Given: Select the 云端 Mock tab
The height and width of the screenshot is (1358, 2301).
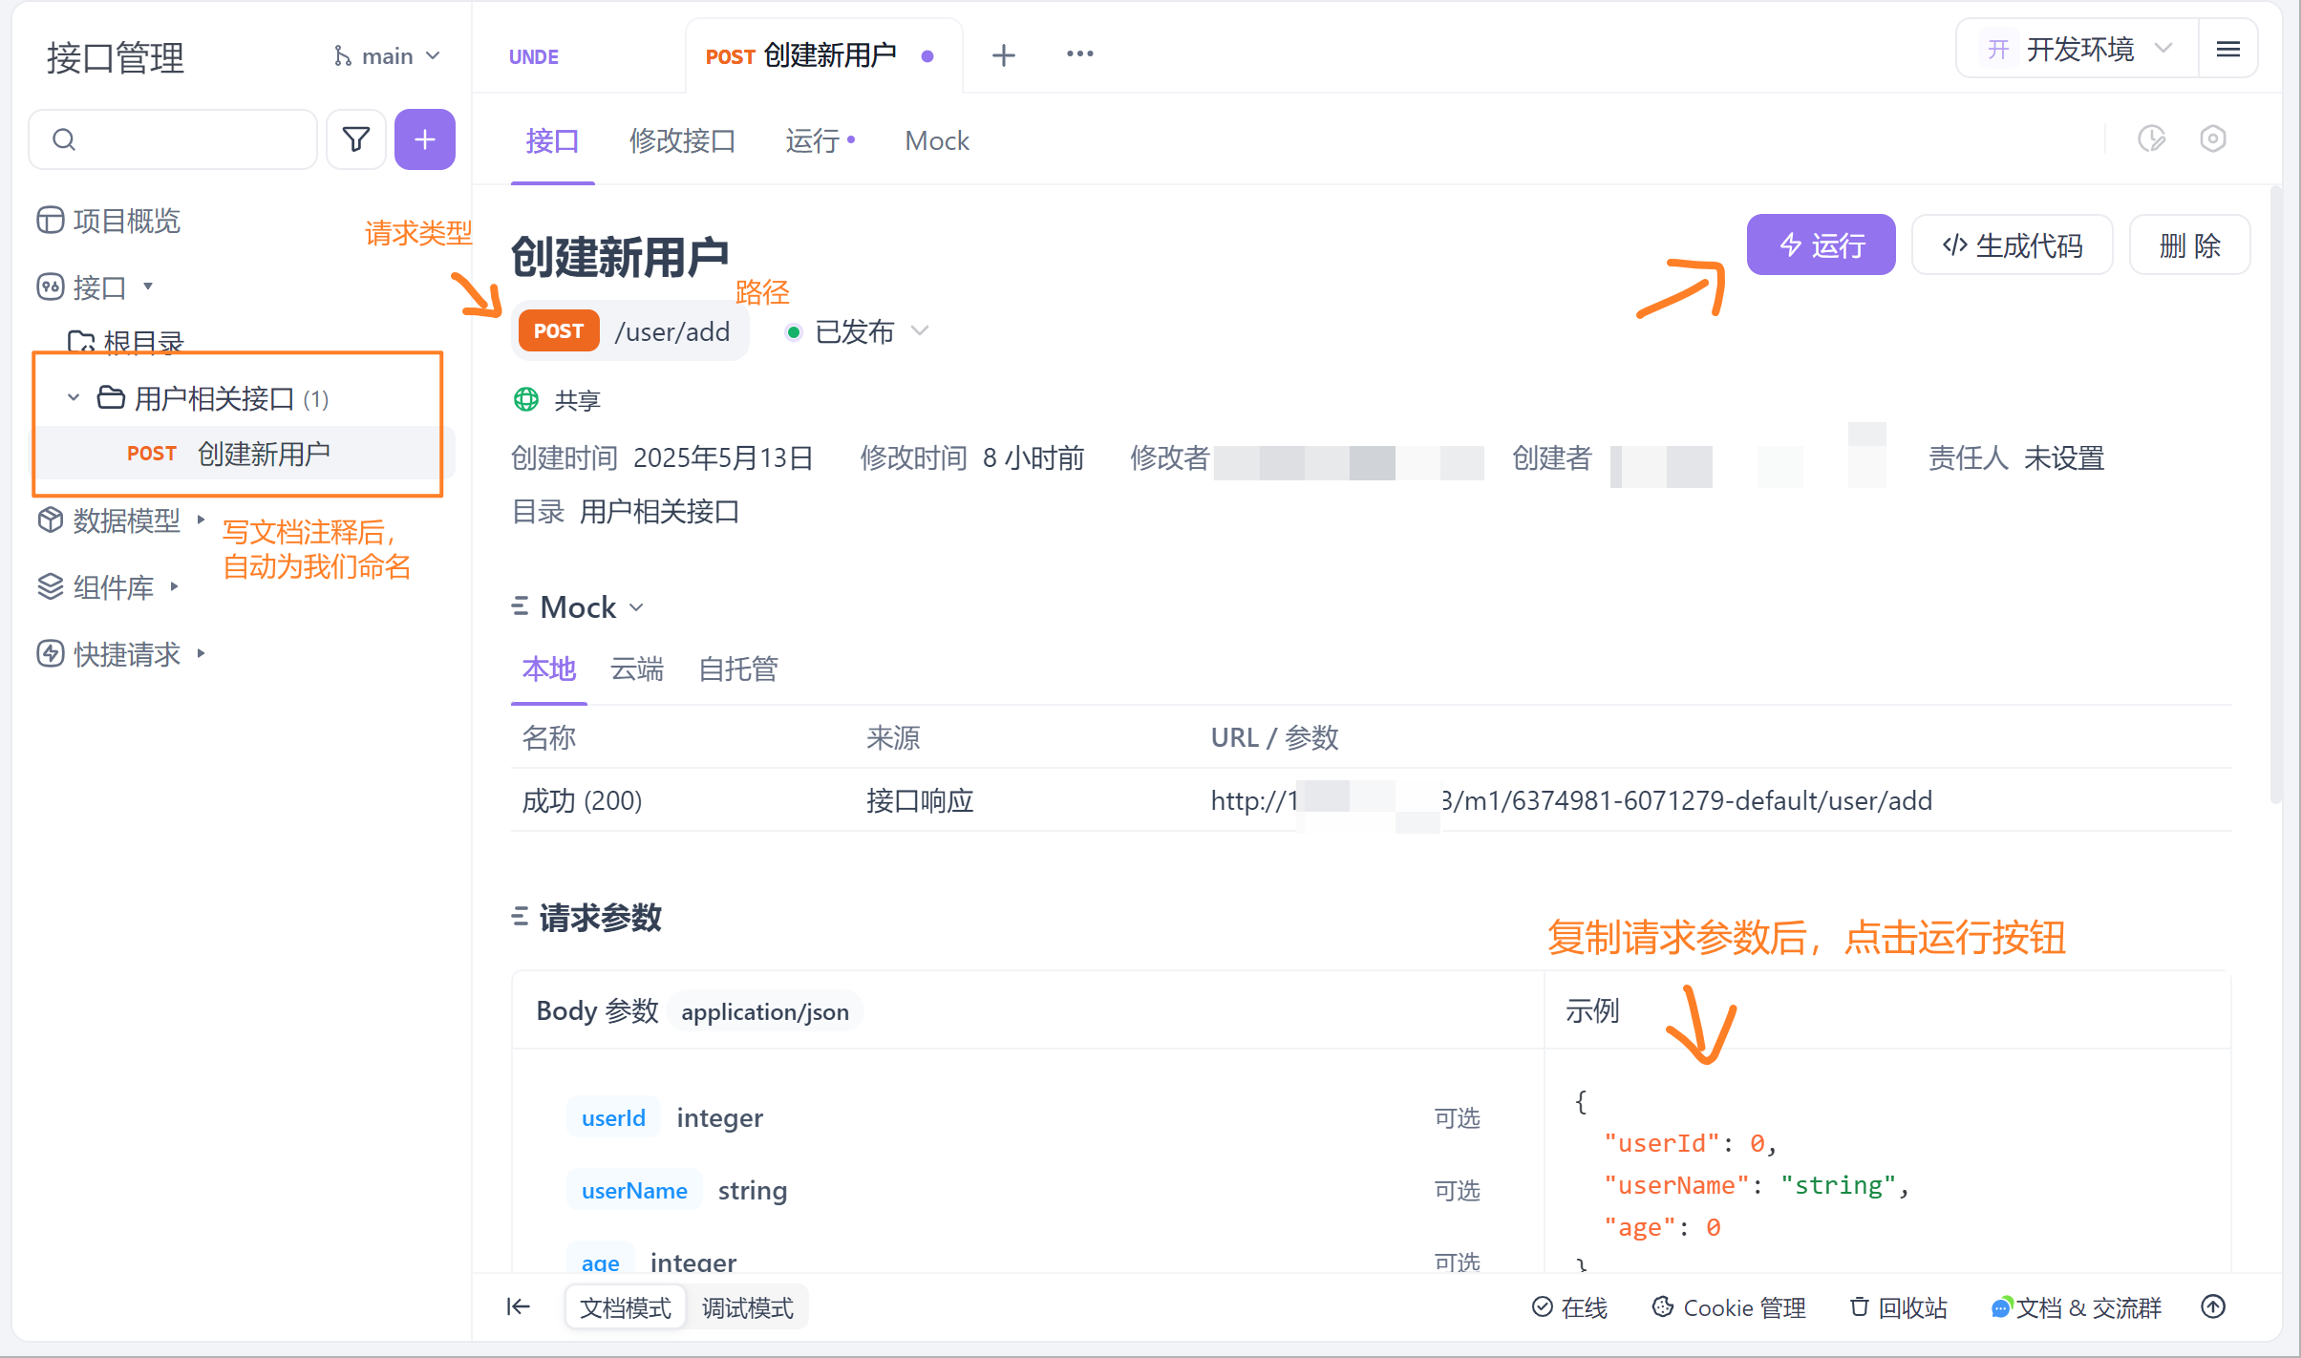Looking at the screenshot, I should (636, 668).
